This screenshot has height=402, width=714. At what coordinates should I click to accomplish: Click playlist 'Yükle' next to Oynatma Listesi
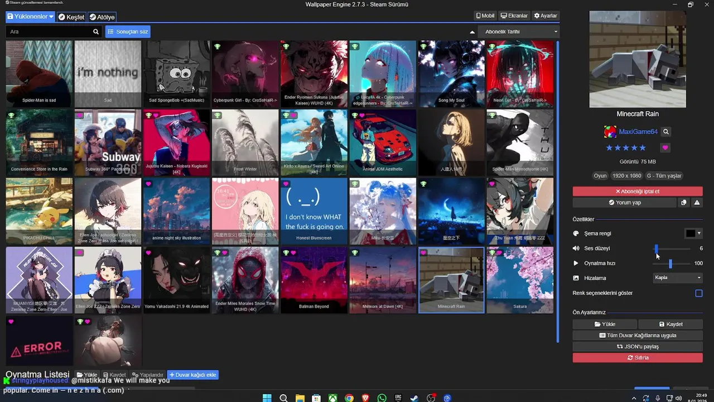(87, 375)
